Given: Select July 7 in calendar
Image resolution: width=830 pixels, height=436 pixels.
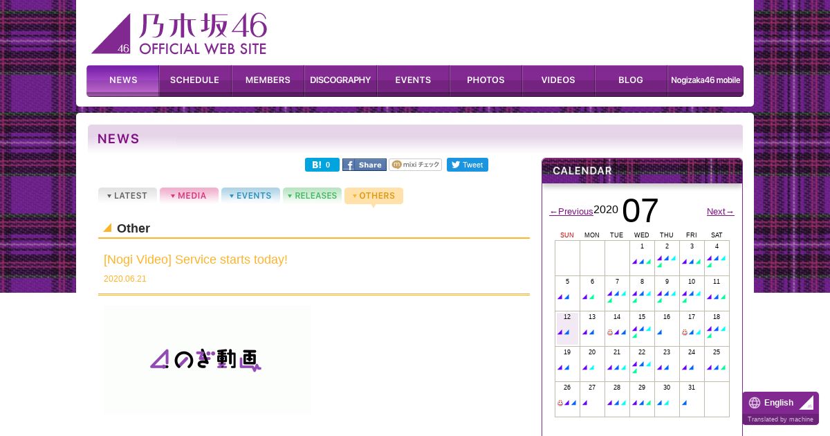Looking at the screenshot, I should (x=617, y=293).
